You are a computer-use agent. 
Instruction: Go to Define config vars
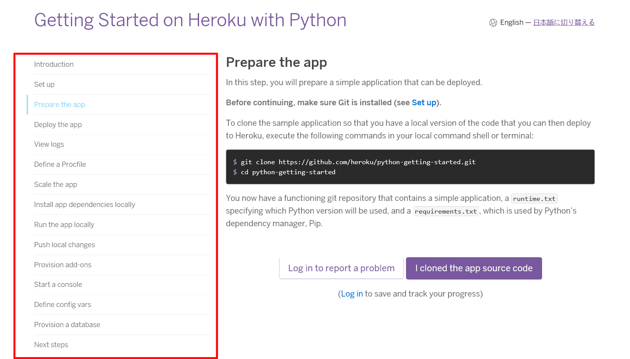(x=63, y=304)
